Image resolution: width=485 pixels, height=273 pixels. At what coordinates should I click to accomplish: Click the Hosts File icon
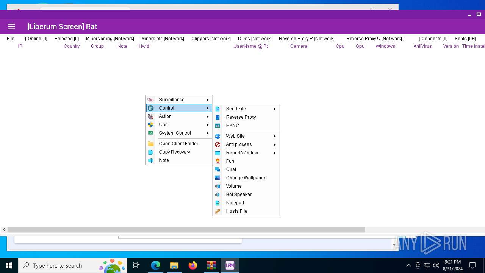[217, 211]
